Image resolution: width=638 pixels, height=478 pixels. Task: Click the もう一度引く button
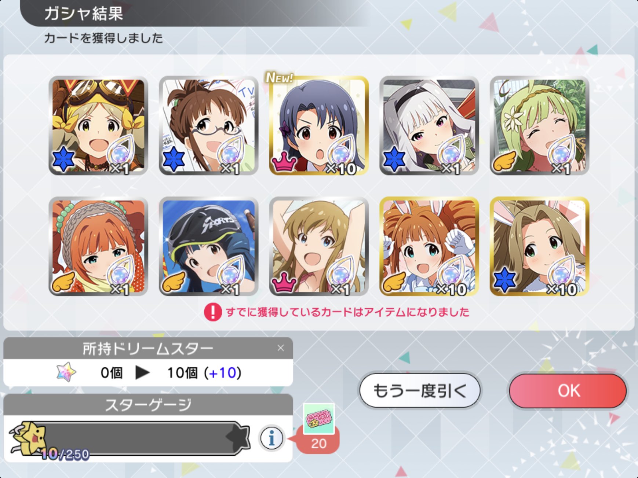419,391
